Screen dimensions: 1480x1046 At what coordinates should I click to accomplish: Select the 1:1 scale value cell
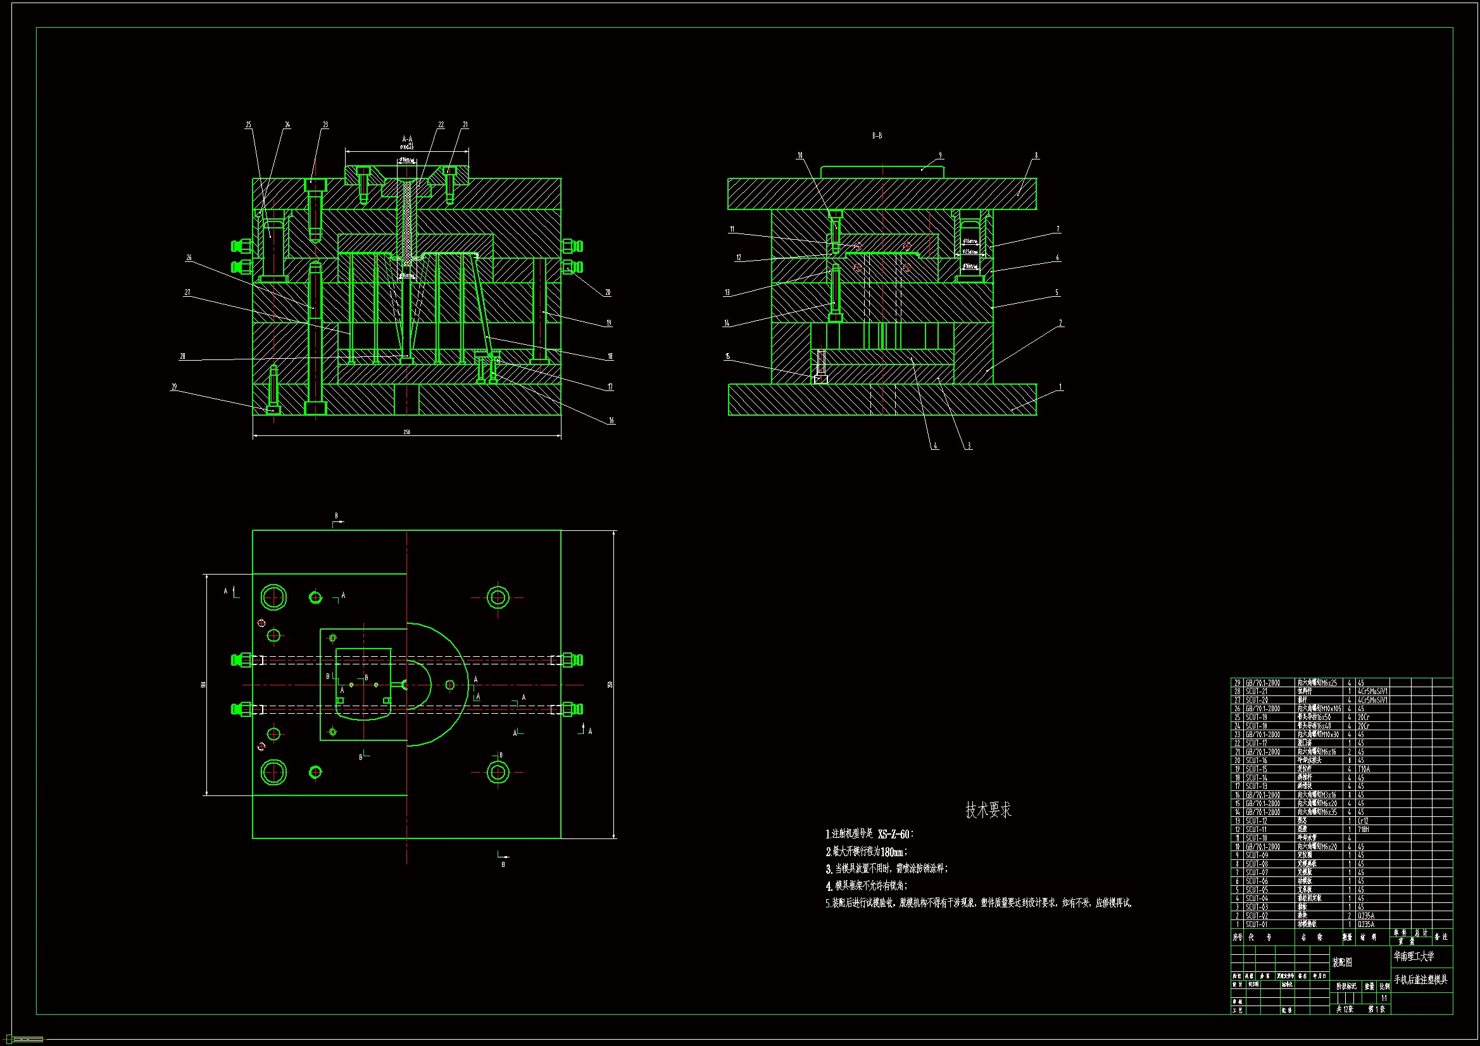(1383, 999)
